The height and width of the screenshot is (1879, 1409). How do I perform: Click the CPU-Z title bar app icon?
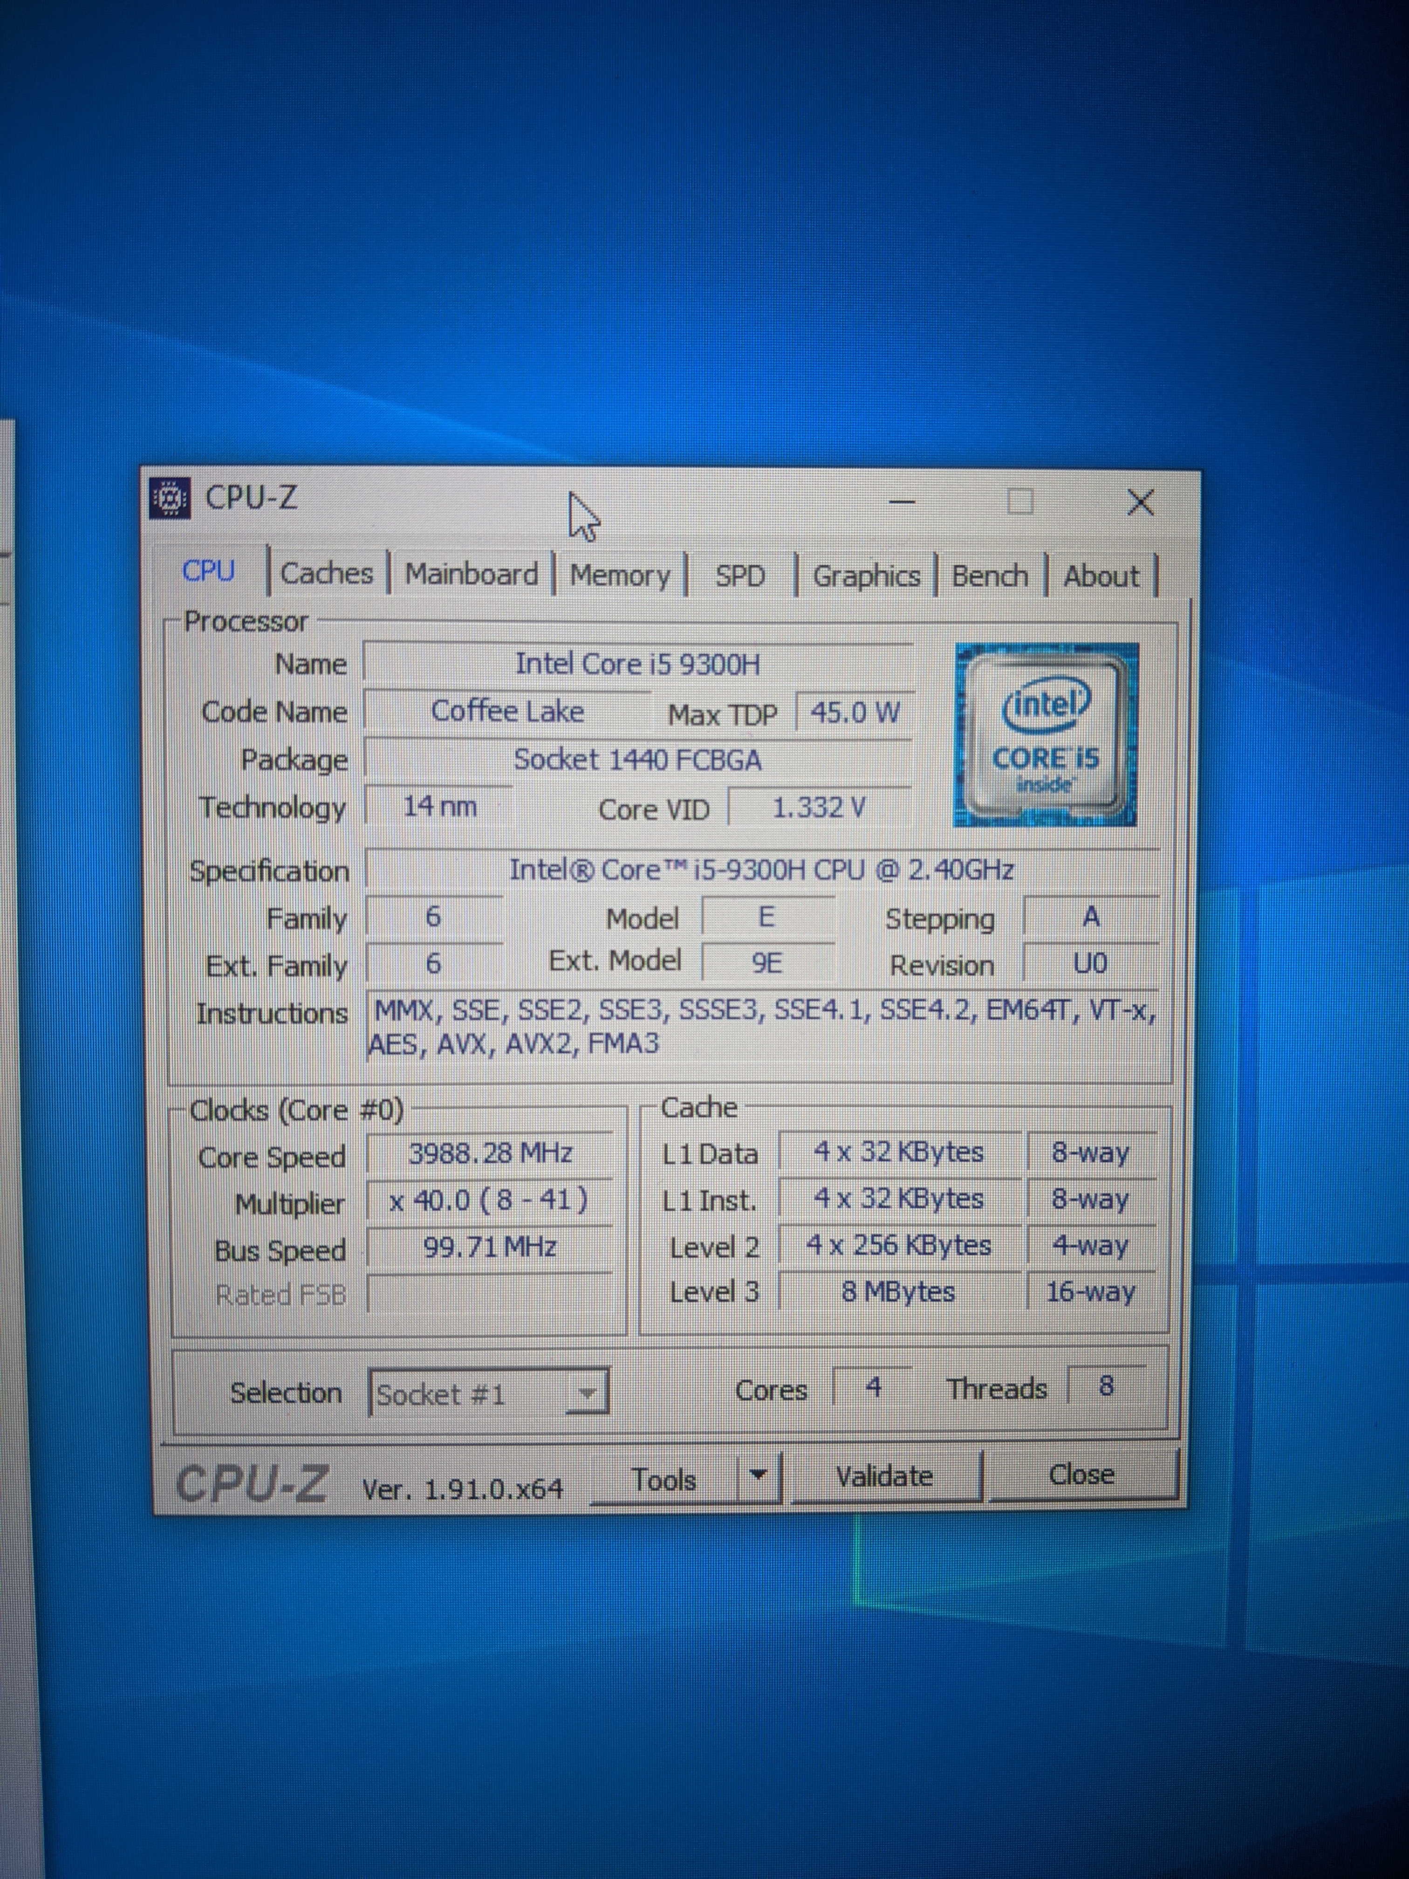[170, 498]
